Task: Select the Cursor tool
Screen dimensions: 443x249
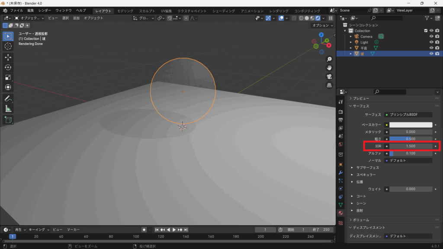Action: [8, 46]
